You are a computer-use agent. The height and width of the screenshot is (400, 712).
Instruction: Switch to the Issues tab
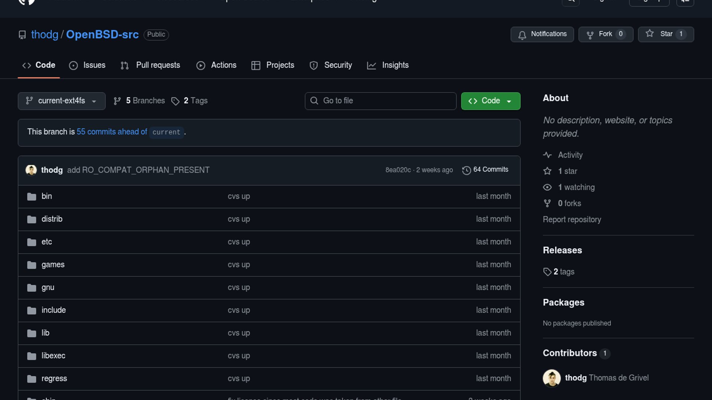tap(88, 65)
